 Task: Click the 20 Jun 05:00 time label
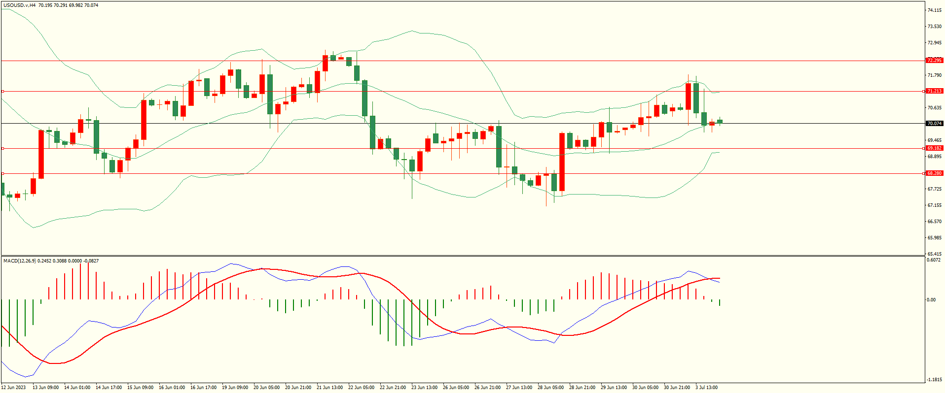(x=266, y=388)
